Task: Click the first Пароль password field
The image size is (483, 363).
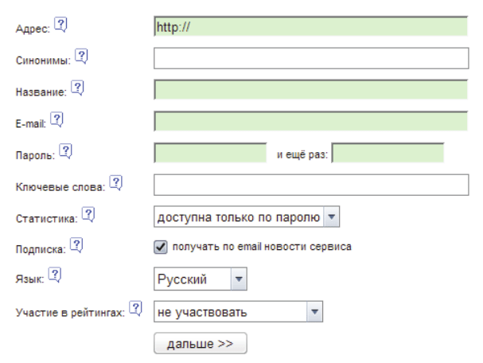Action: [x=209, y=152]
